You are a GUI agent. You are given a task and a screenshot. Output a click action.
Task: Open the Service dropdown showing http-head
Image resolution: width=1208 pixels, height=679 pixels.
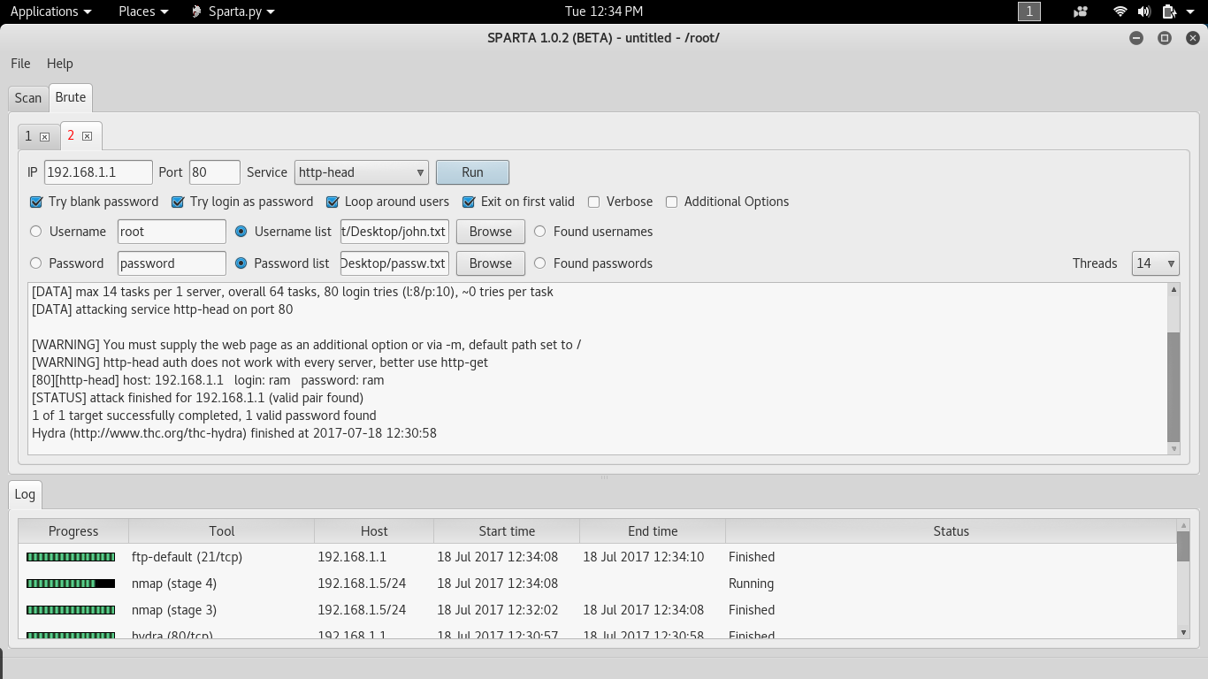tap(362, 172)
